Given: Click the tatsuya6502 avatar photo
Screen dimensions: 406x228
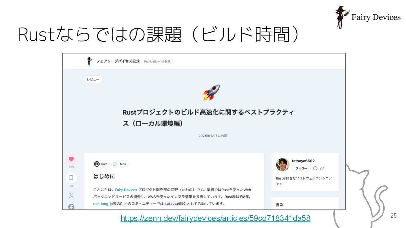Looking at the screenshot, I should pyautogui.click(x=283, y=165).
